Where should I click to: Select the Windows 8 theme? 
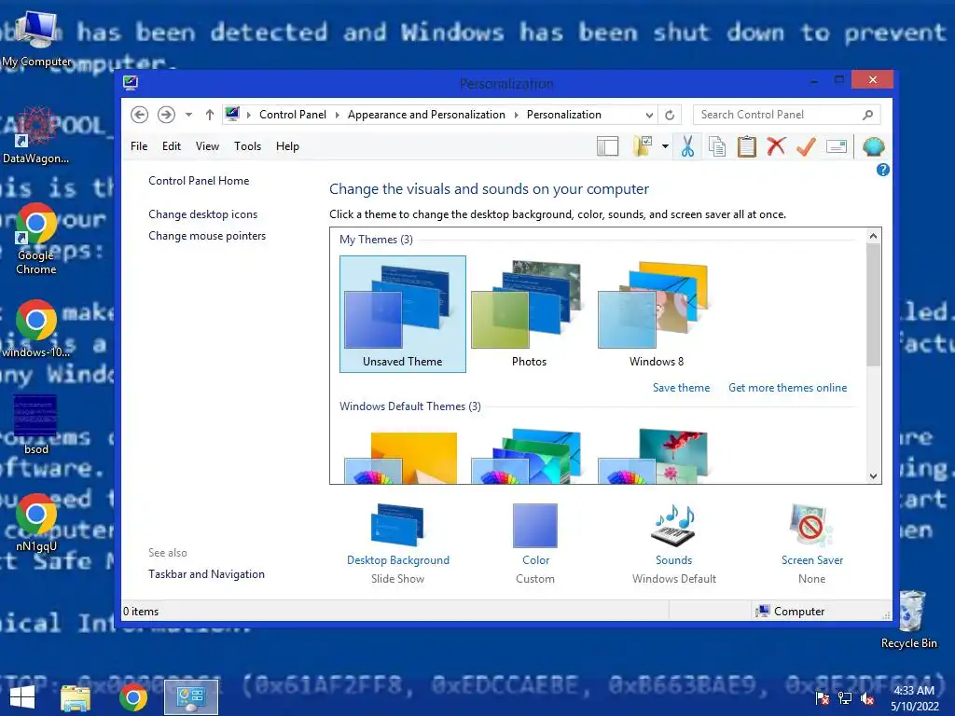click(x=656, y=314)
